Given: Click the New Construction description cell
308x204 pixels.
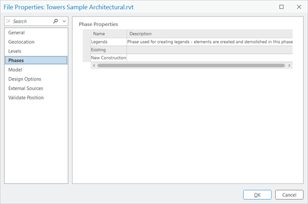Looking at the screenshot, I should coord(209,58).
